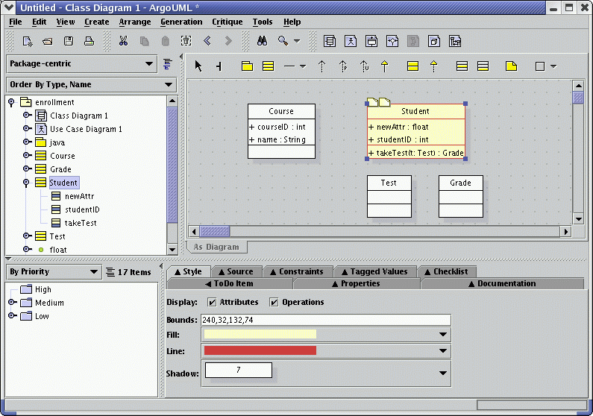Click the new deployment diagram toolbar icon
This screenshot has height=416, width=593.
click(x=434, y=41)
